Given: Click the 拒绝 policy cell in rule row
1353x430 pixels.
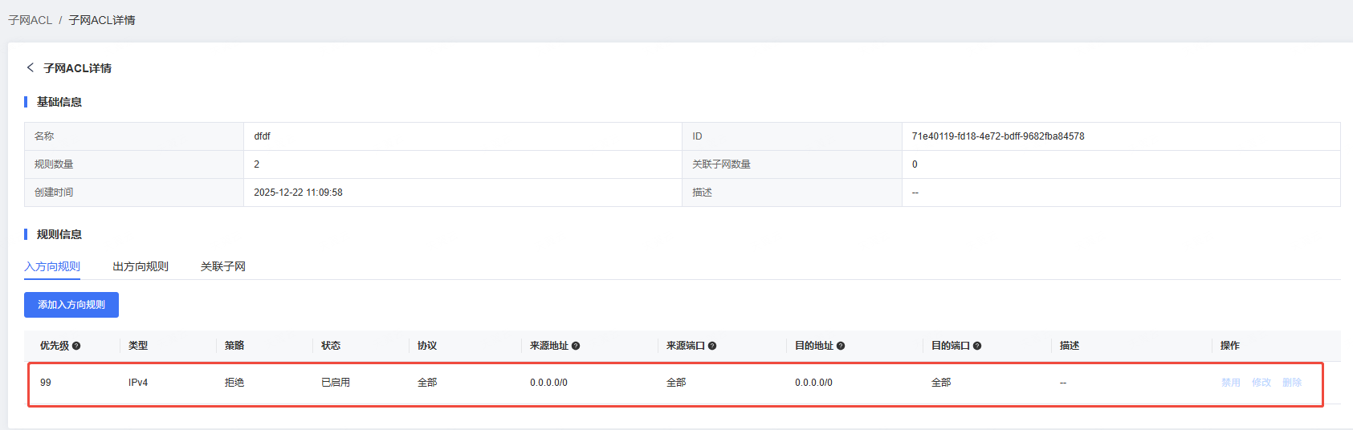Looking at the screenshot, I should click(234, 383).
